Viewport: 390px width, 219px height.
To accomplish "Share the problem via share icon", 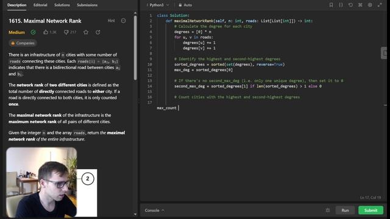I will click(98, 32).
